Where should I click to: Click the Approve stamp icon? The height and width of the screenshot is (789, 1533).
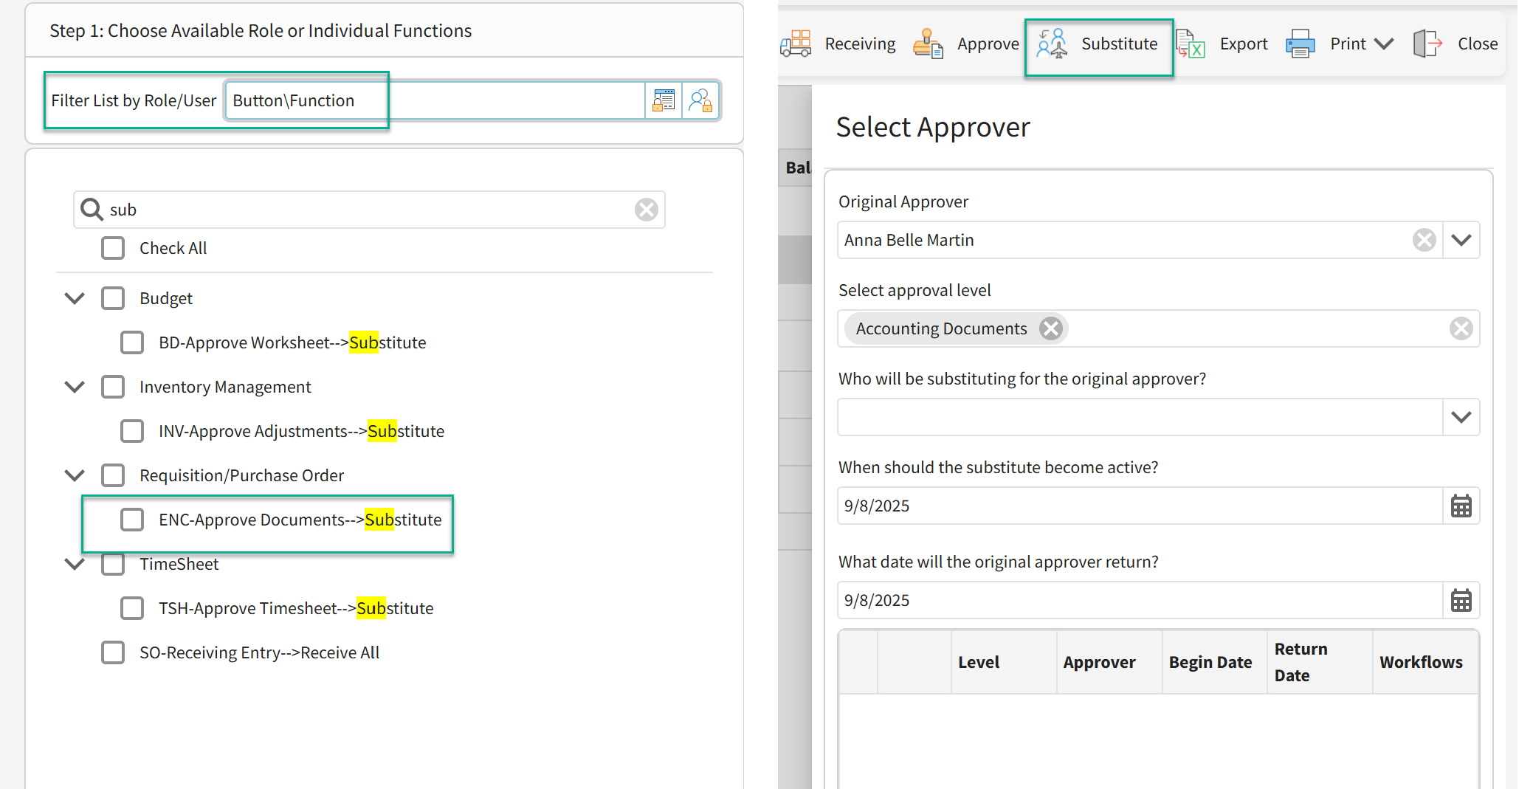click(928, 44)
